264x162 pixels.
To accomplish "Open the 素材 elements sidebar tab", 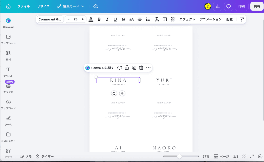I will coord(8,56).
